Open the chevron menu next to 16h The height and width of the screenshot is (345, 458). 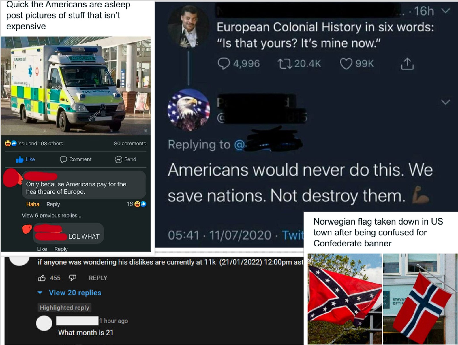click(x=446, y=11)
